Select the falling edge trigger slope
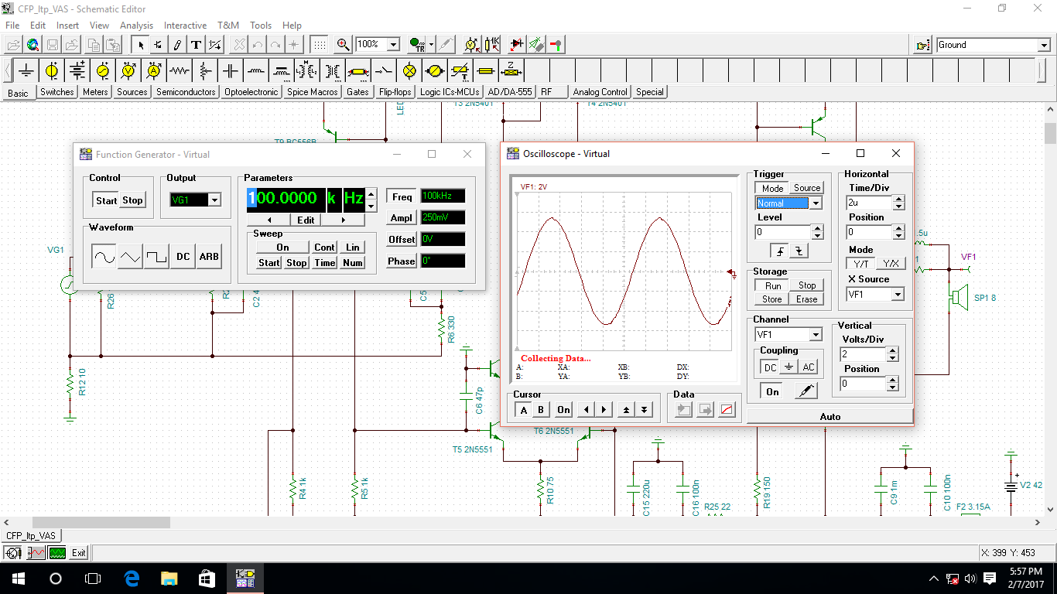The image size is (1057, 594). coord(799,251)
